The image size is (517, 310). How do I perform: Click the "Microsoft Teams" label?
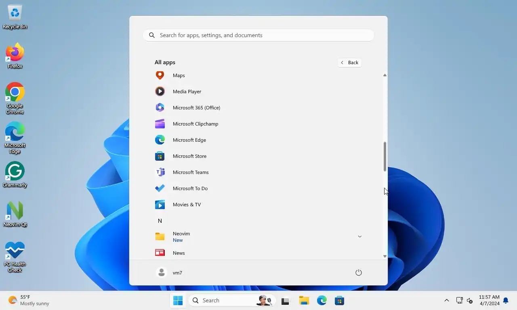coord(191,172)
